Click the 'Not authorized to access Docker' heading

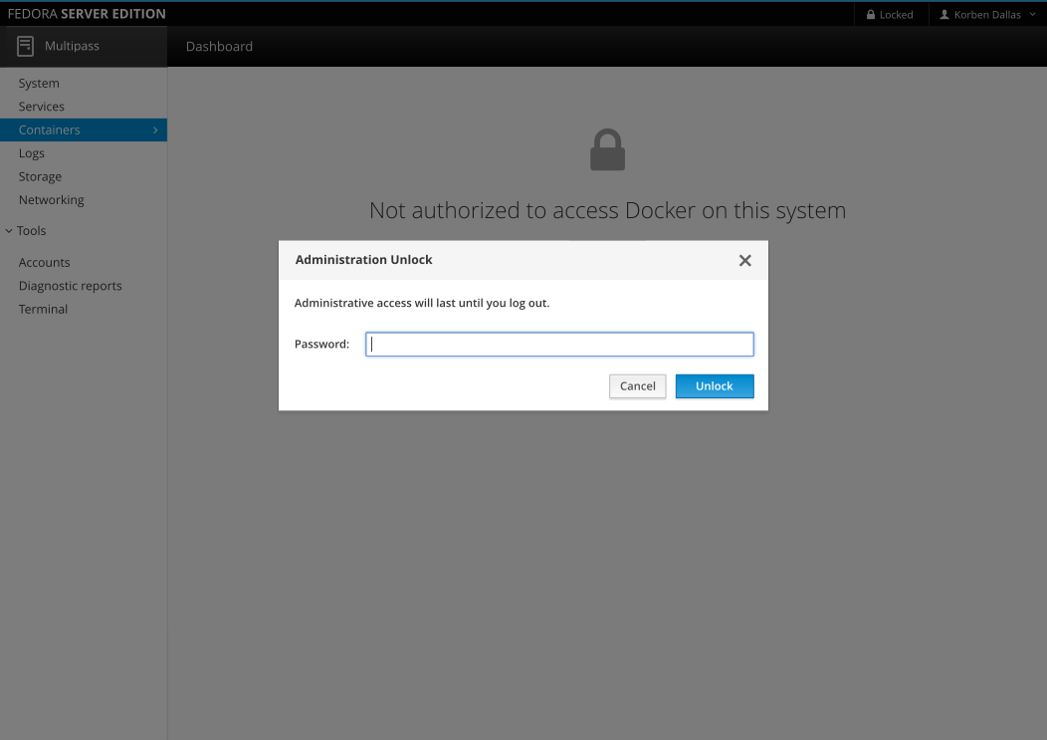click(x=608, y=210)
